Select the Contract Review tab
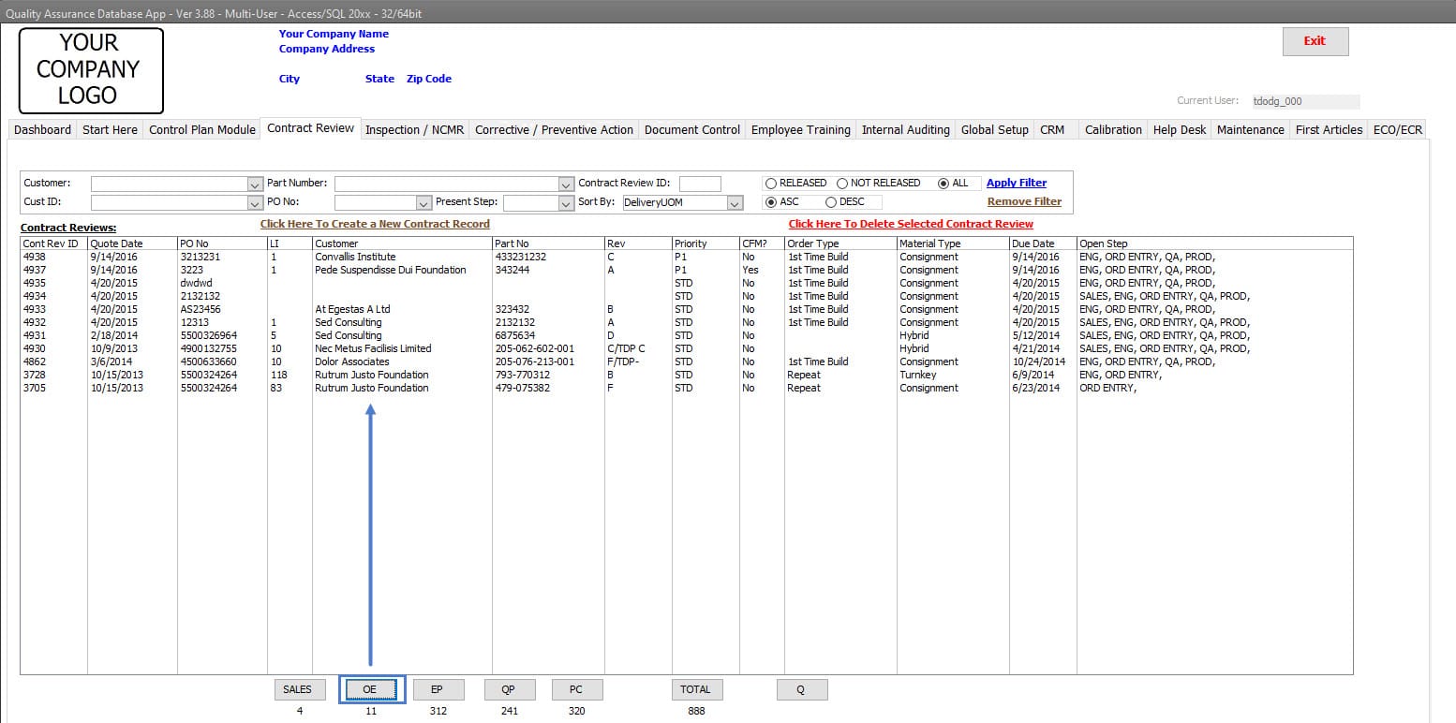The height and width of the screenshot is (723, 1456). tap(311, 128)
